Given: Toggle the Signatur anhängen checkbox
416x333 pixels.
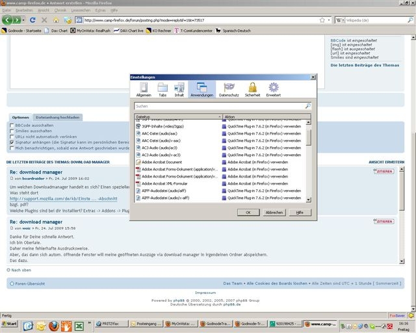Looking at the screenshot, I should click(12, 142).
